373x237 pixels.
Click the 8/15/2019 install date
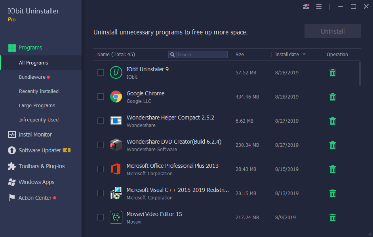287,169
